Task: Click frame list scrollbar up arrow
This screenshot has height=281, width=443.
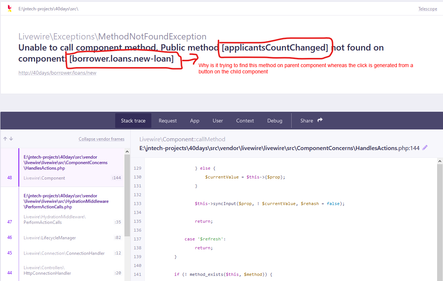Action: coord(127,152)
